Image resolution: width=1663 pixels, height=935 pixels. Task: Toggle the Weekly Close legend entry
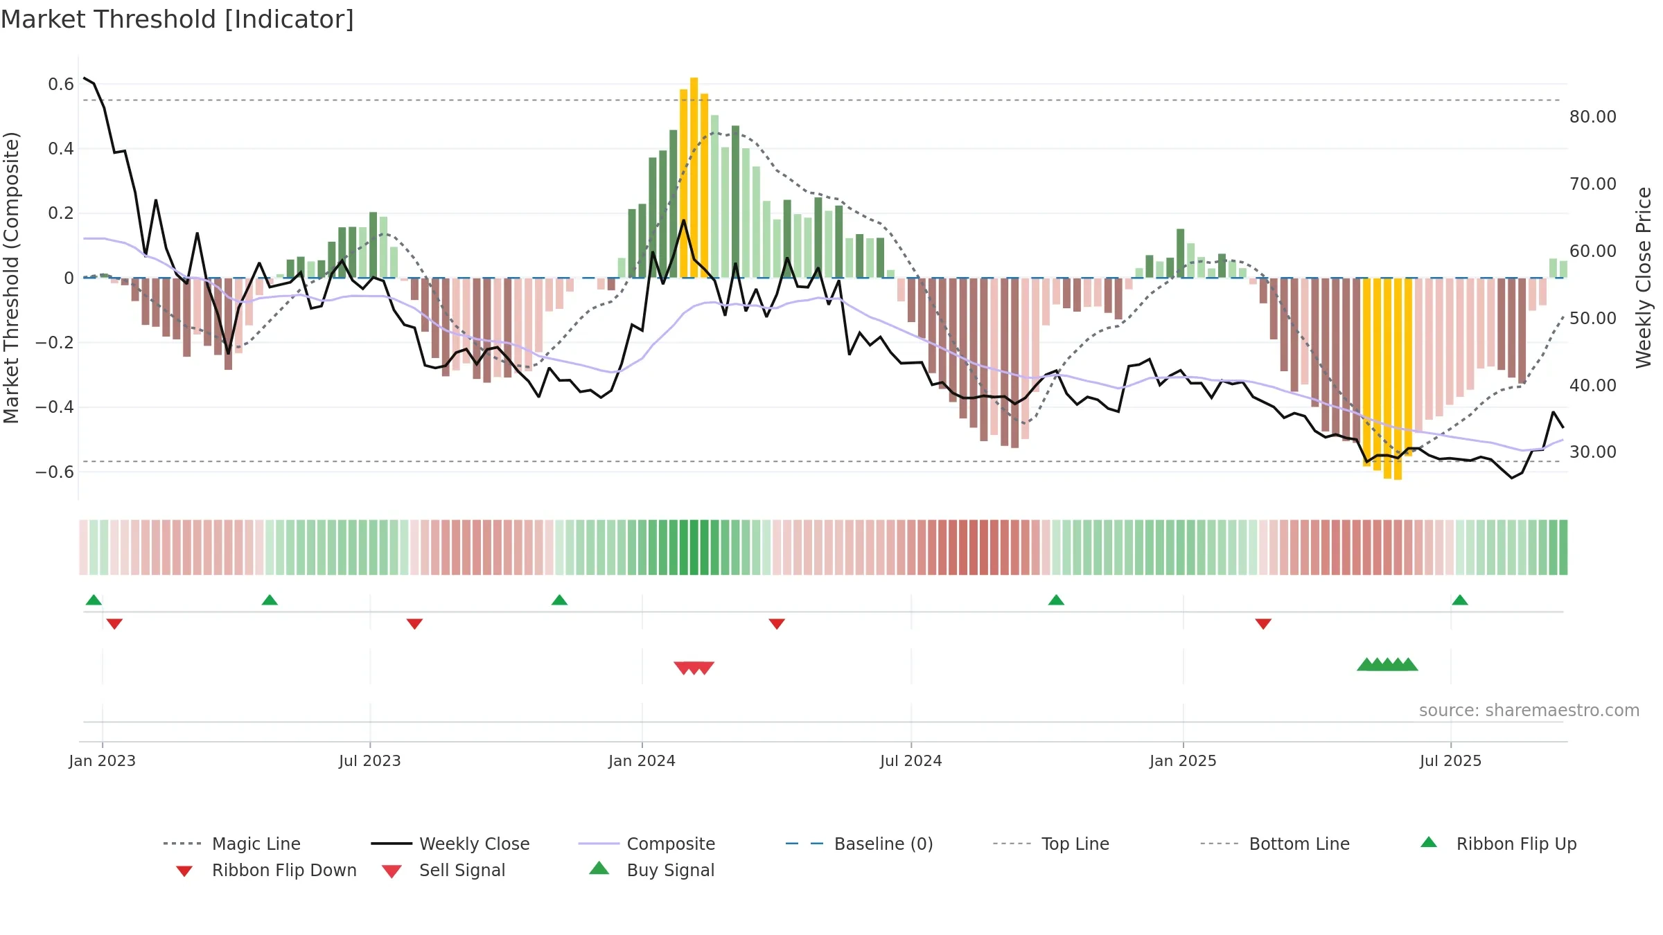(x=450, y=844)
